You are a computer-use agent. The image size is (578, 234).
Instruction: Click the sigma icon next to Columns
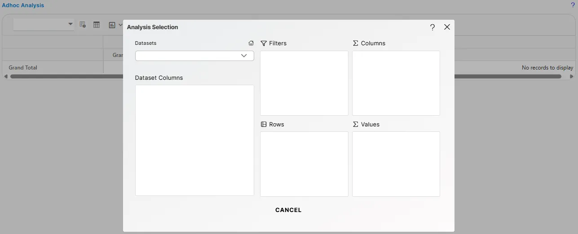[355, 43]
